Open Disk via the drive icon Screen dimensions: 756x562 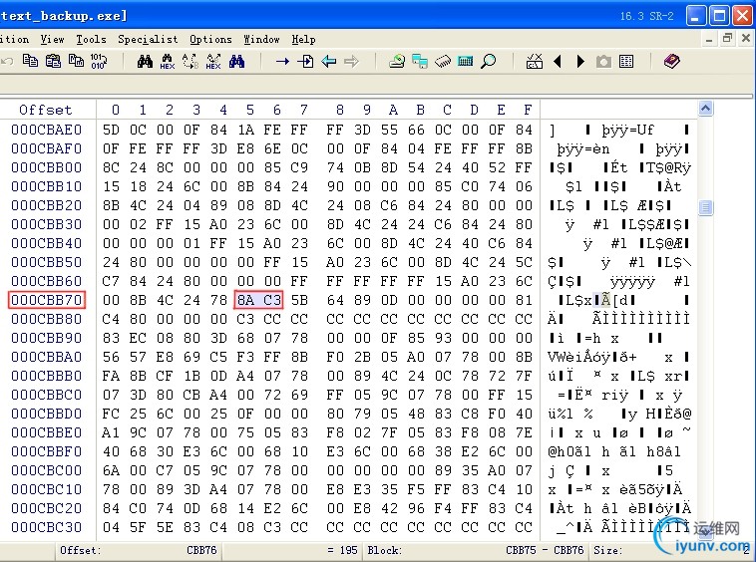click(x=397, y=61)
